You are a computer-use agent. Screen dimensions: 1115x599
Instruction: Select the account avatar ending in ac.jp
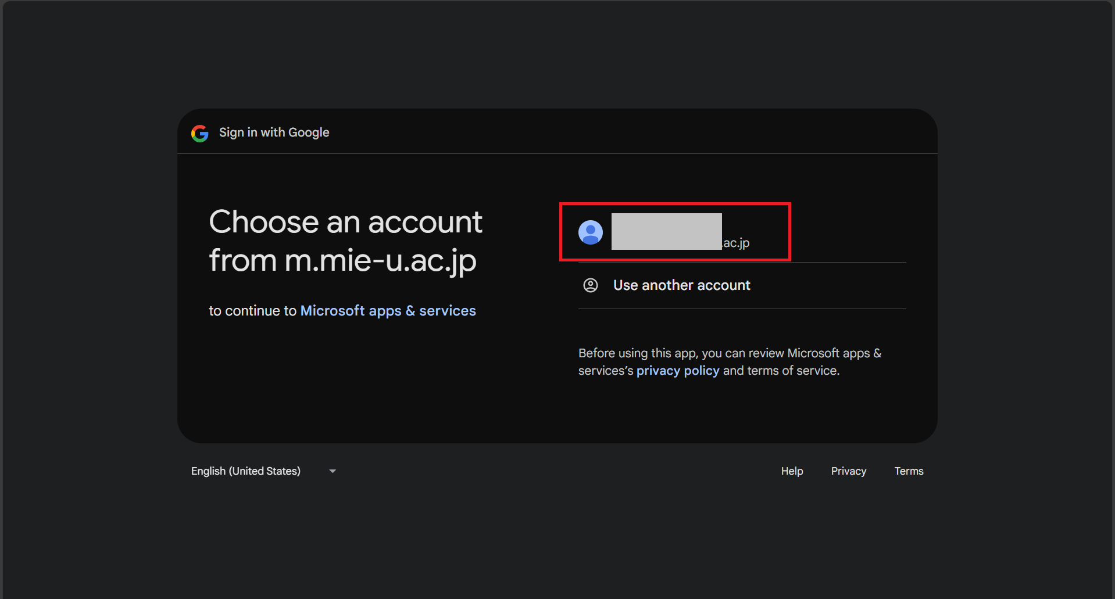click(x=591, y=232)
